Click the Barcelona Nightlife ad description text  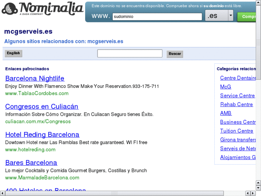coord(82,86)
